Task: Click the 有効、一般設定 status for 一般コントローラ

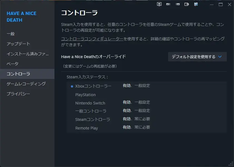Action: click(136, 111)
